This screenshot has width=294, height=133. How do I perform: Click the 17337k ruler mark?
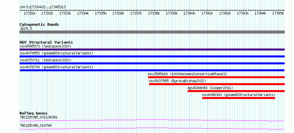coord(136,13)
